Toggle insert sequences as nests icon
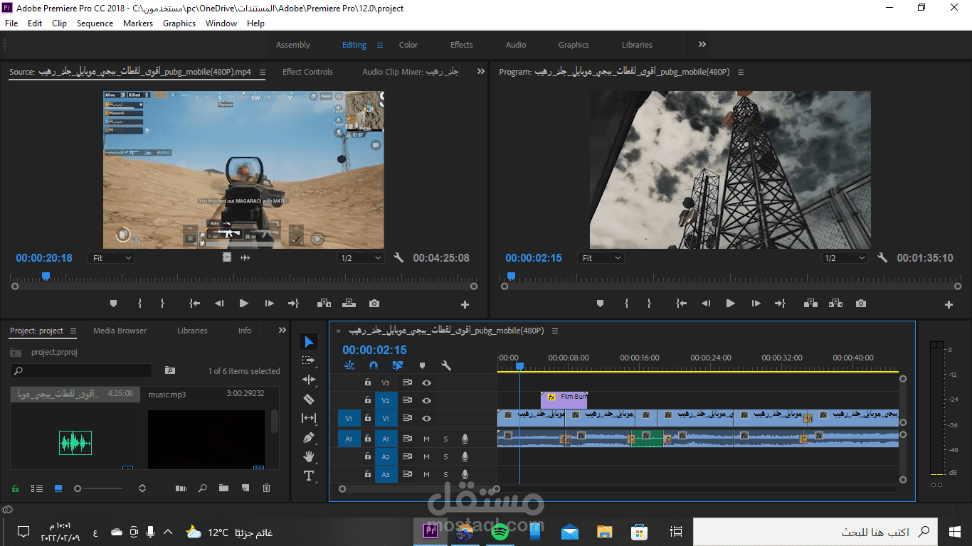The image size is (972, 546). (349, 365)
